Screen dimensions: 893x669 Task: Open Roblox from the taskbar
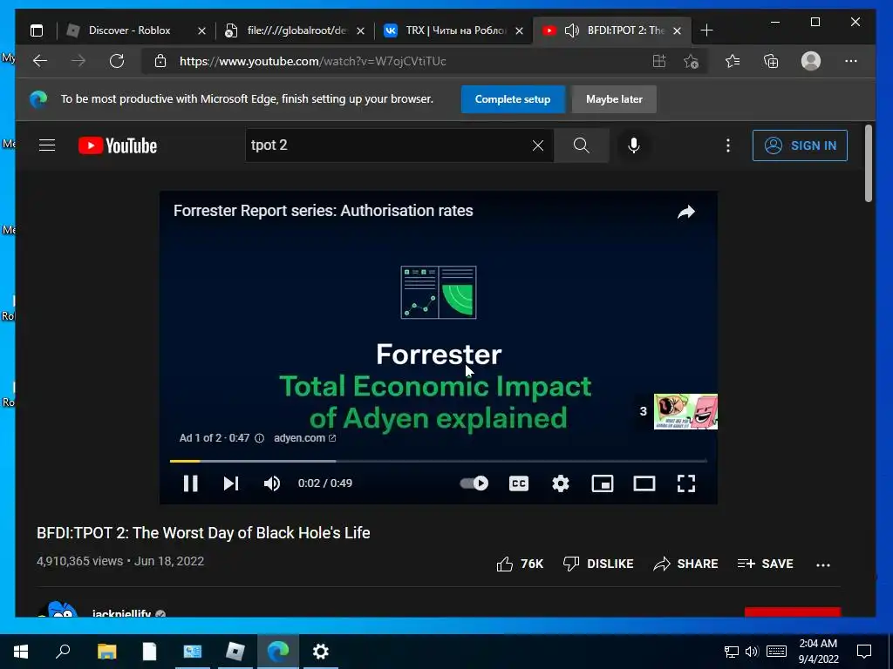(x=235, y=652)
